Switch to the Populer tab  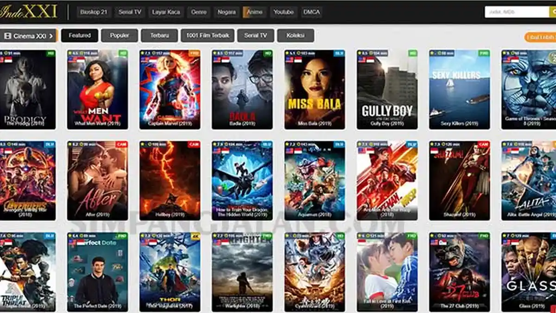coord(120,36)
